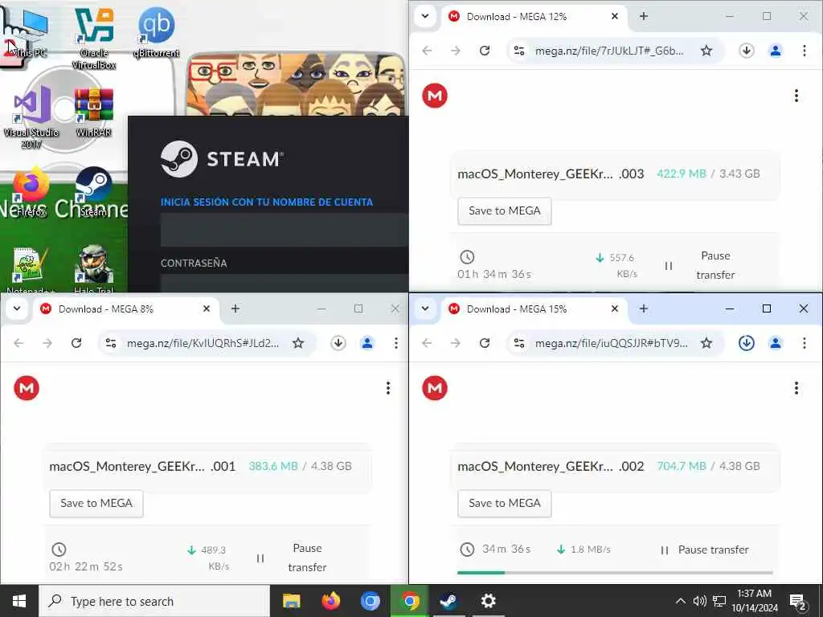Screen dimensions: 823x617
Task: Reload page in the MEGA 15% window
Action: pyautogui.click(x=485, y=343)
